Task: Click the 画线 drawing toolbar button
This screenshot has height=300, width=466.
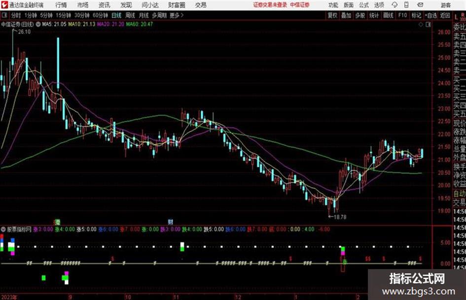Action: point(388,15)
